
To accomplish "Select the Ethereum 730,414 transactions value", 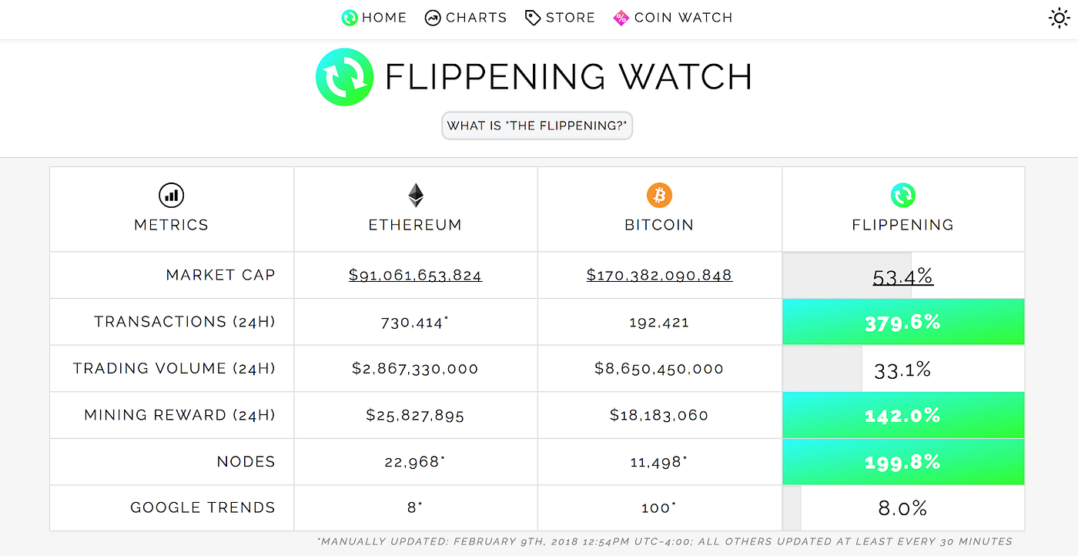I will tap(415, 322).
